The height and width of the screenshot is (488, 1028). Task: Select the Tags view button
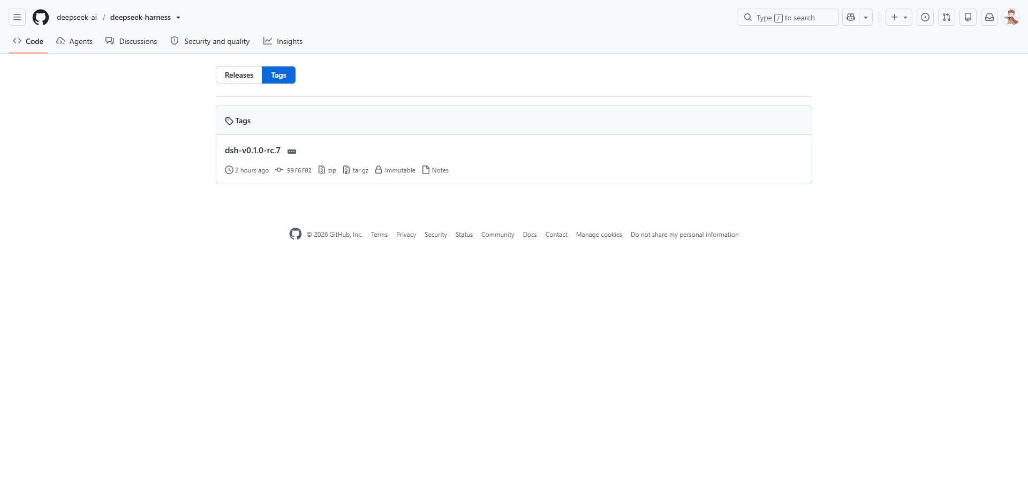[x=278, y=75]
